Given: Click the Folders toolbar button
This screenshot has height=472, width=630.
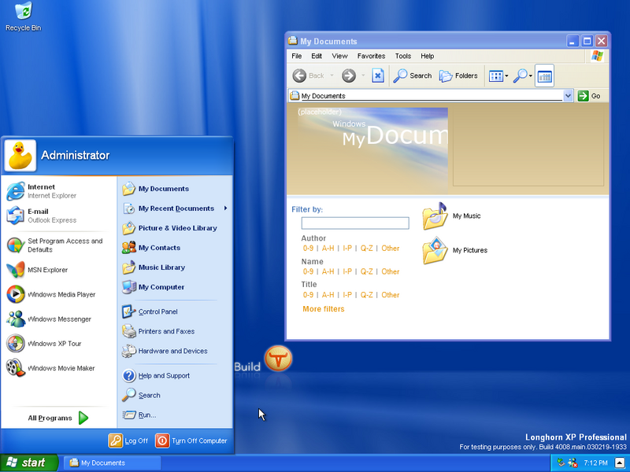Looking at the screenshot, I should 458,76.
